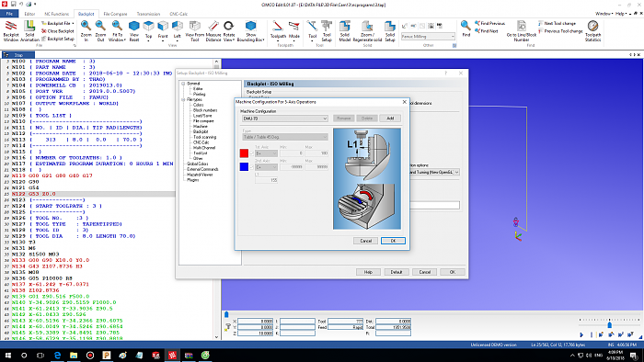Viewport: 644px width, 362px height.
Task: Collapse the General tree node
Action: pyautogui.click(x=183, y=84)
